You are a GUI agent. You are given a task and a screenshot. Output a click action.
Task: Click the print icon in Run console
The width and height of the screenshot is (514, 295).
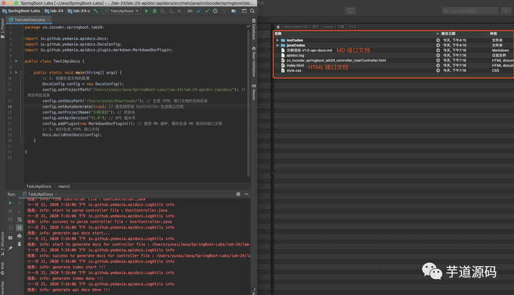tap(20, 236)
